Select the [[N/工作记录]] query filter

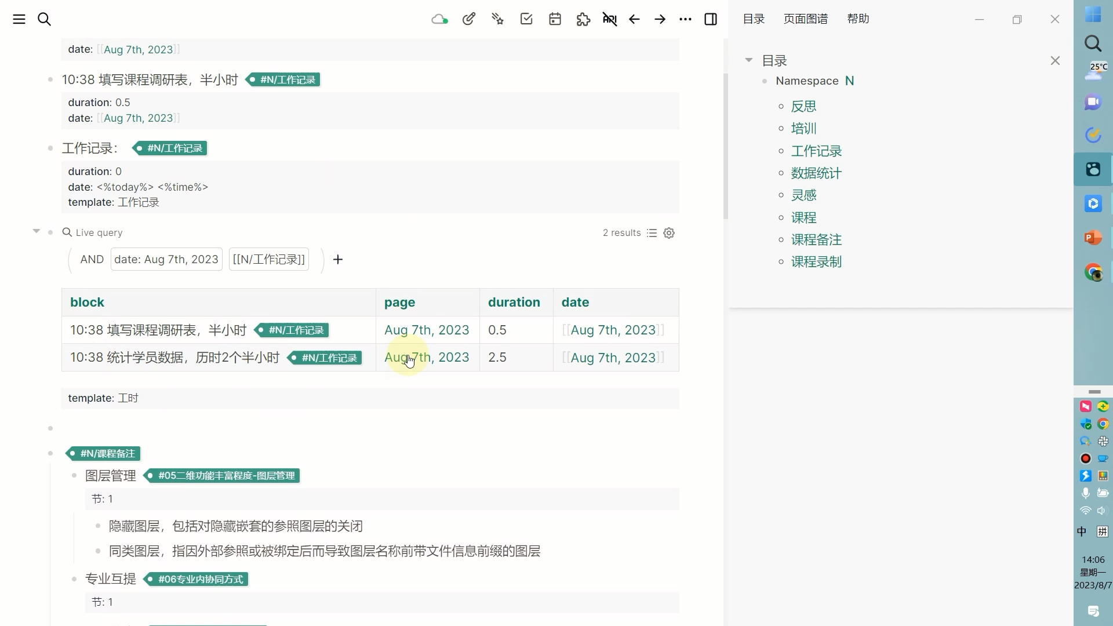[269, 259]
